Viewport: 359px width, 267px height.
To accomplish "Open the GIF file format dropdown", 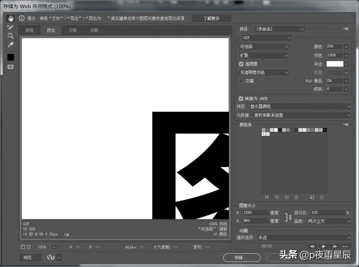I will click(267, 38).
